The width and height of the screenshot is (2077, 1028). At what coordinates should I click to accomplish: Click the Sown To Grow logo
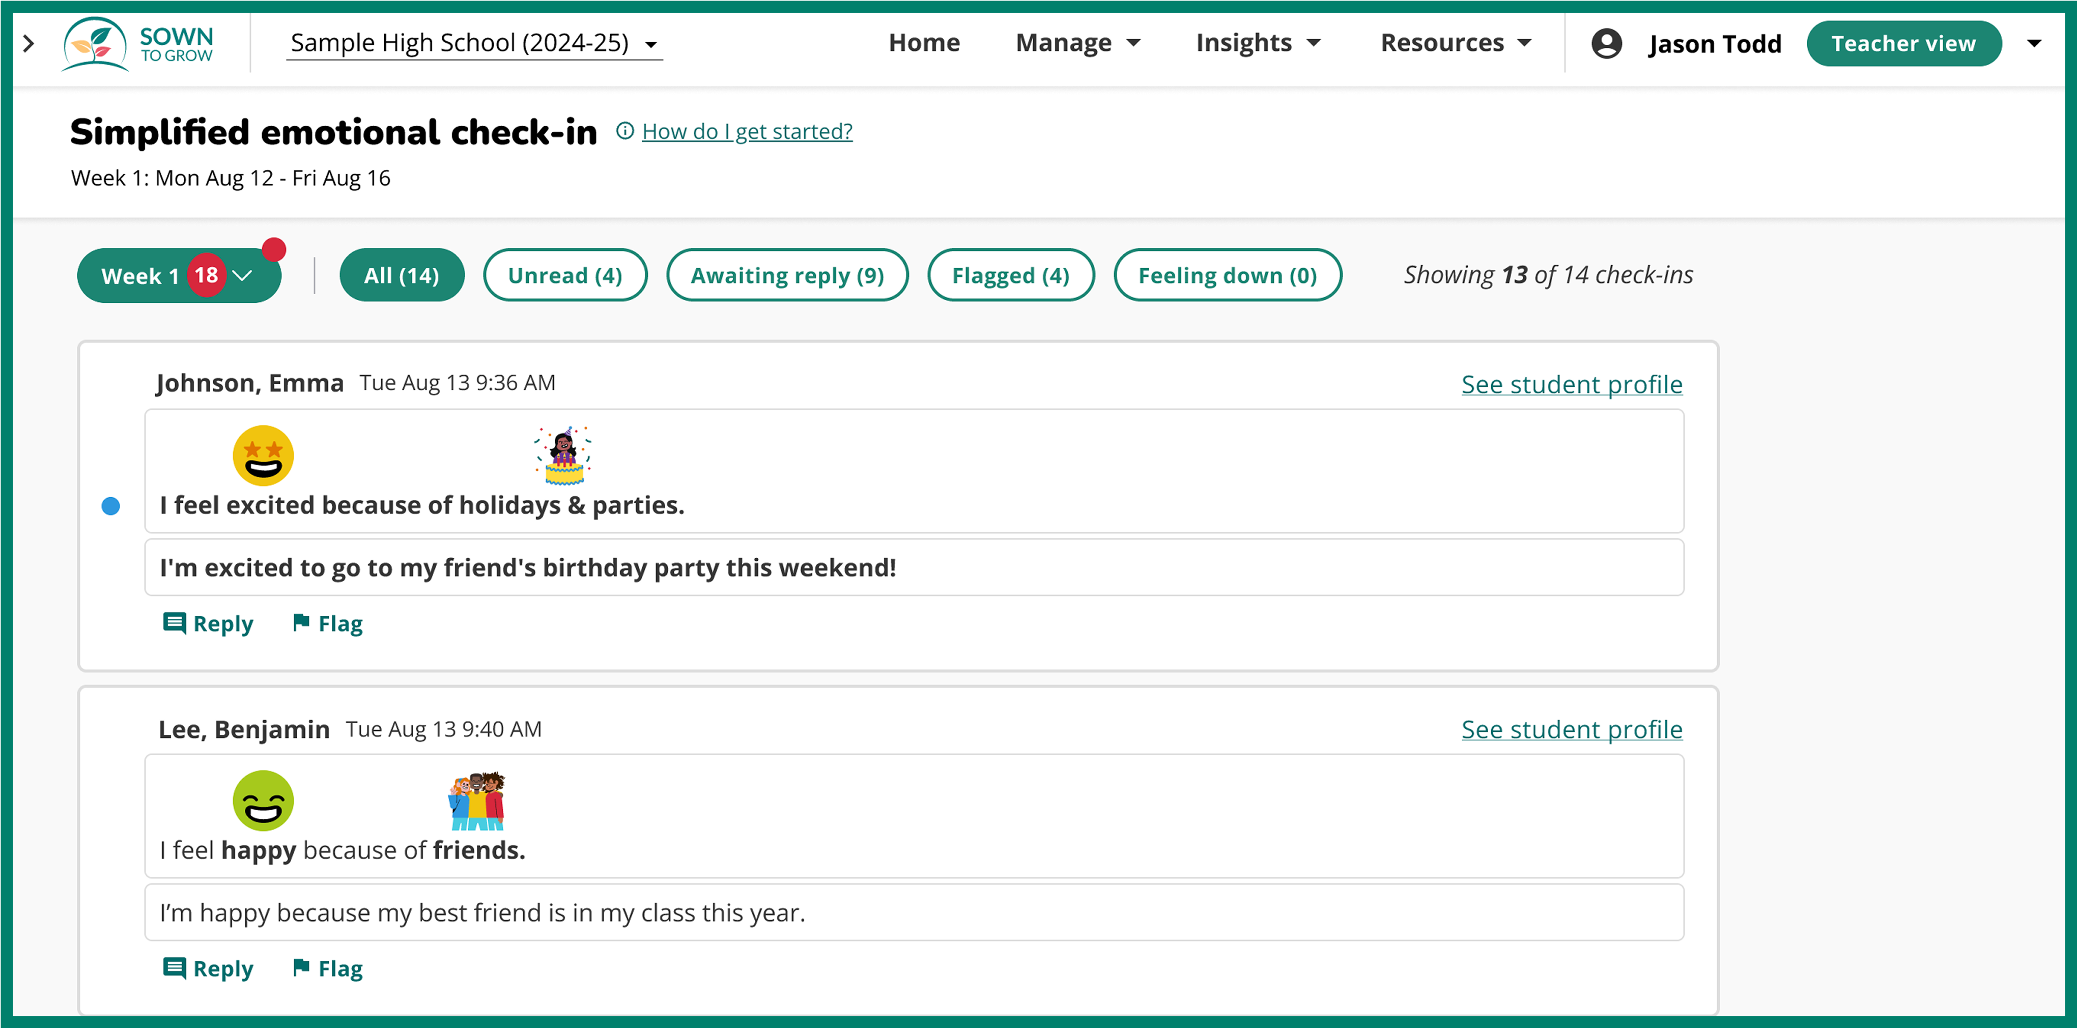coord(138,44)
